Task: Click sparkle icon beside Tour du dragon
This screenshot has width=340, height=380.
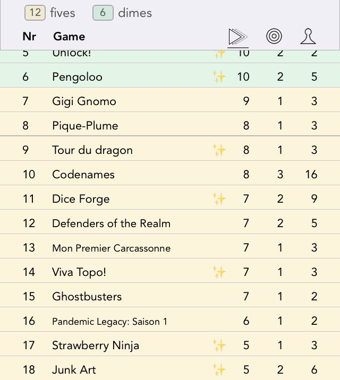Action: tap(219, 150)
